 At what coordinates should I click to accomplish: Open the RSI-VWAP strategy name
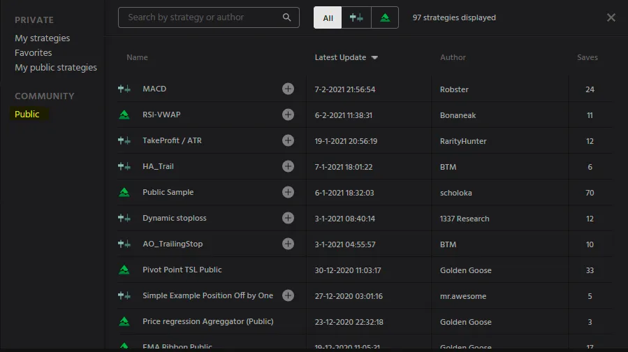tap(161, 115)
